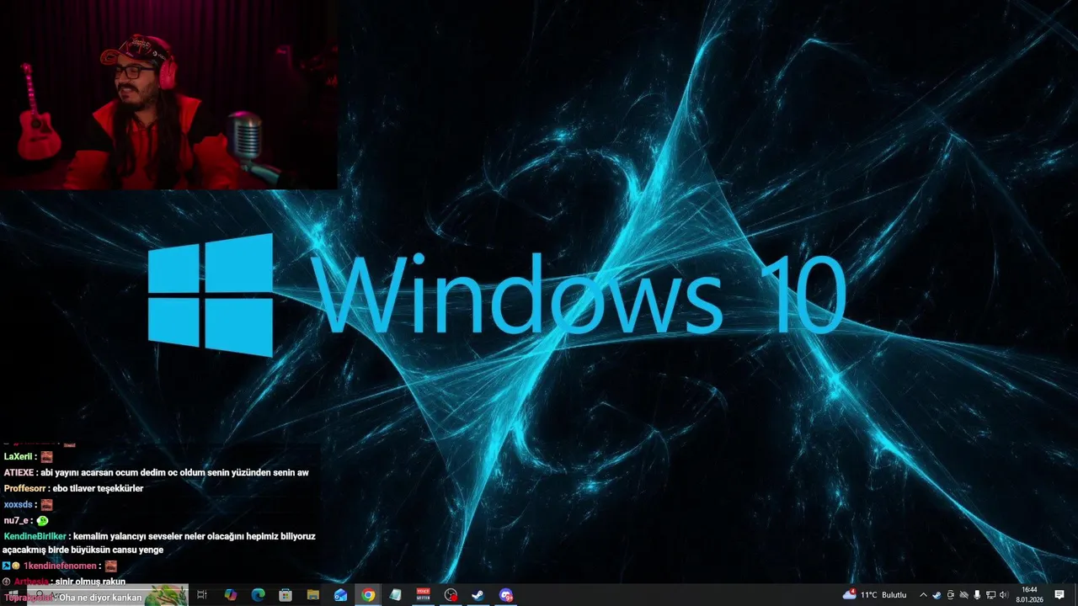Open the purple app icon right of Steam

coord(505,595)
